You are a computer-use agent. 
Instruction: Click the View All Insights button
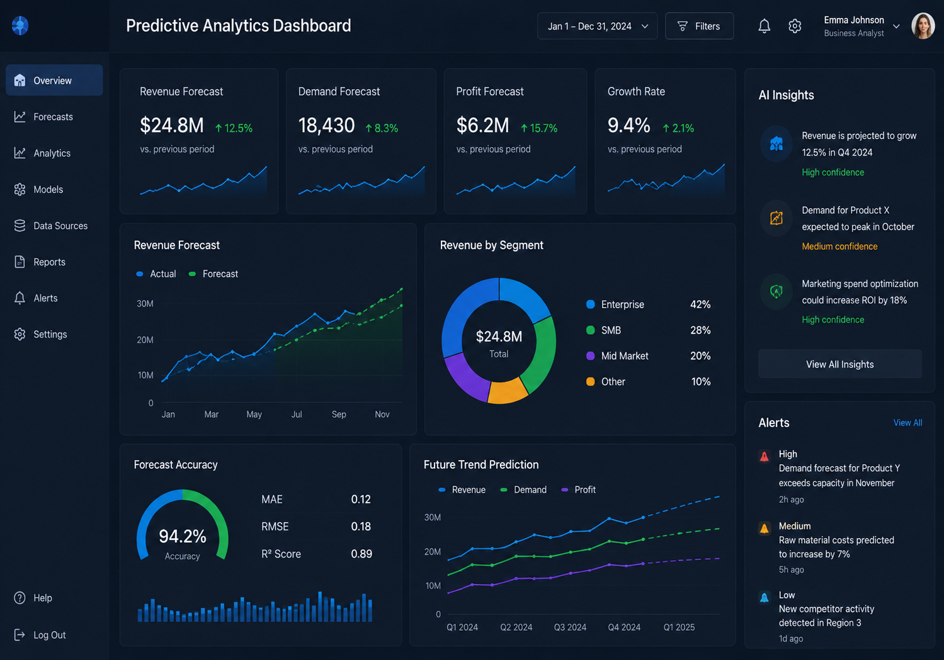tap(839, 364)
